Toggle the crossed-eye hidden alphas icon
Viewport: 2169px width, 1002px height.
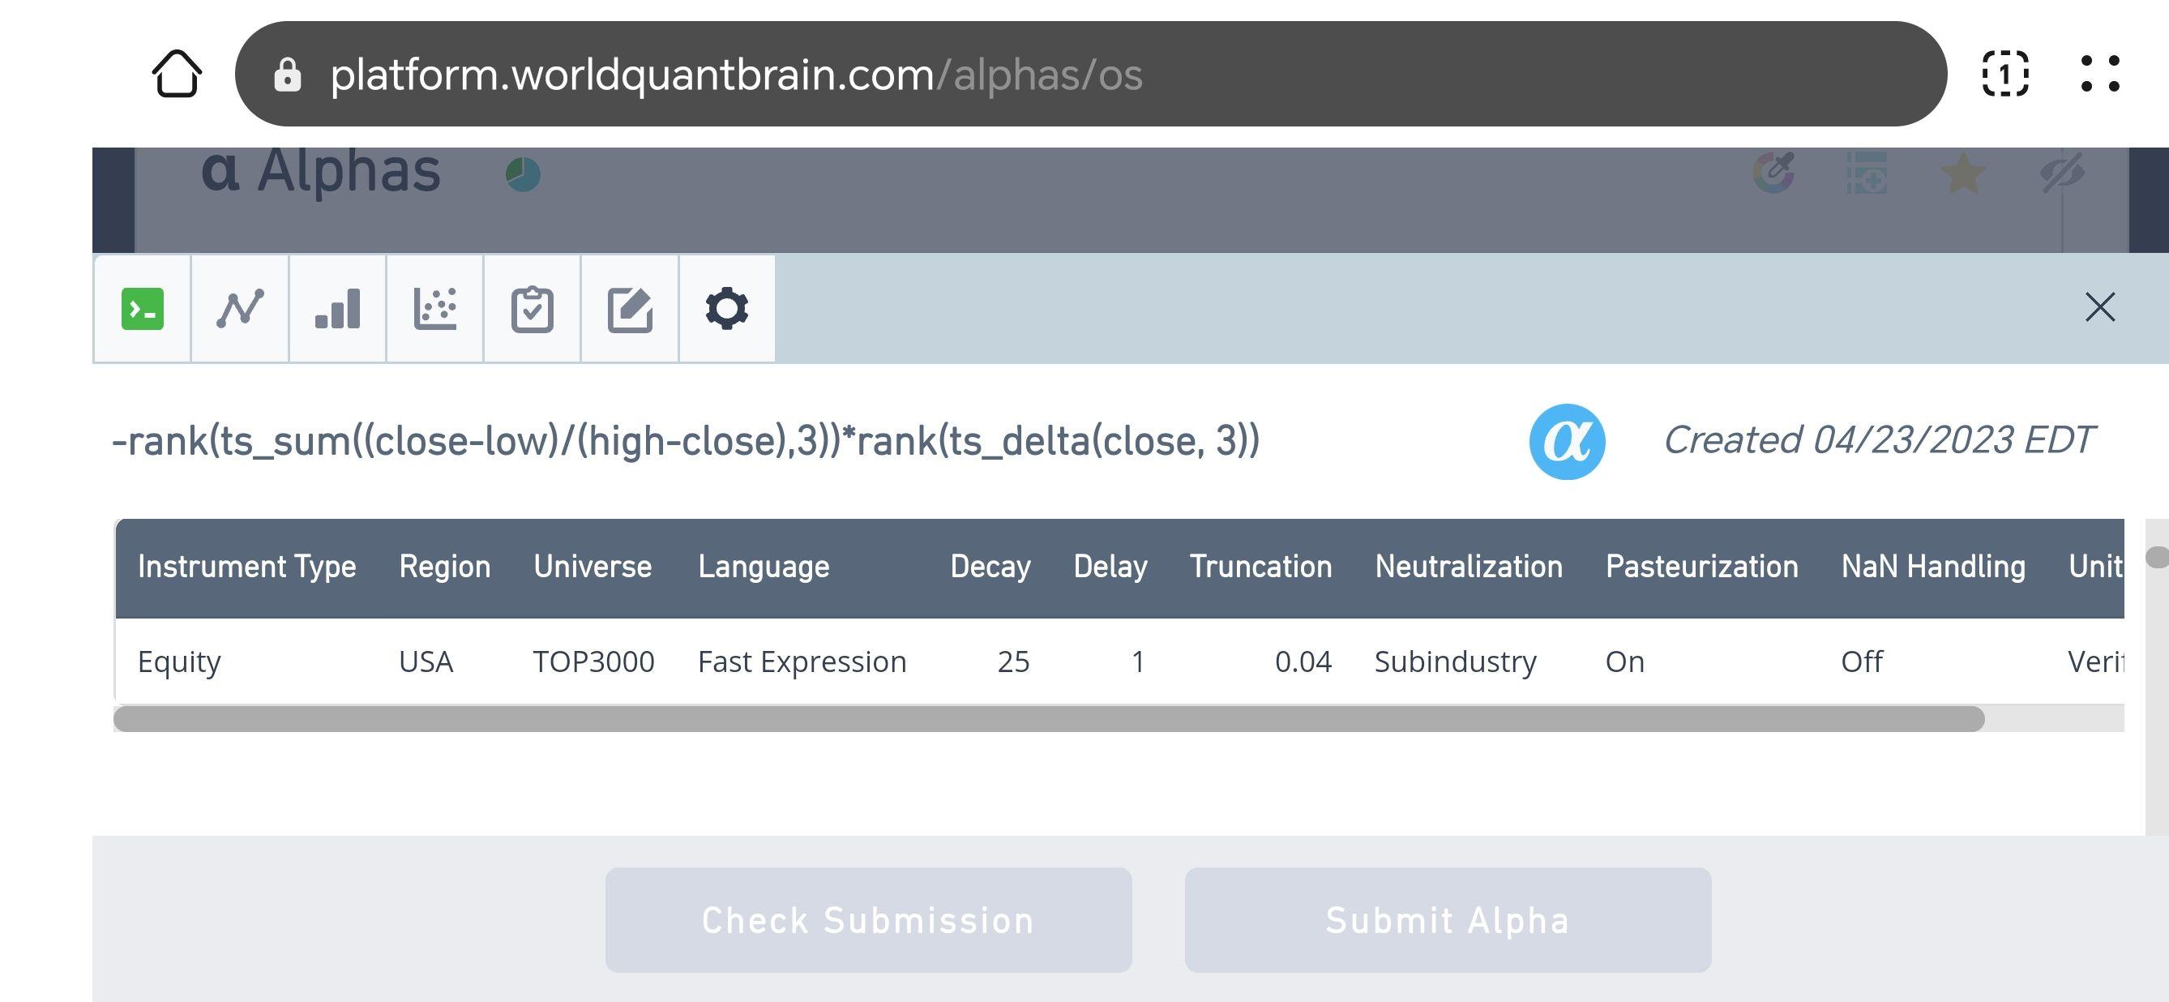pyautogui.click(x=2062, y=173)
